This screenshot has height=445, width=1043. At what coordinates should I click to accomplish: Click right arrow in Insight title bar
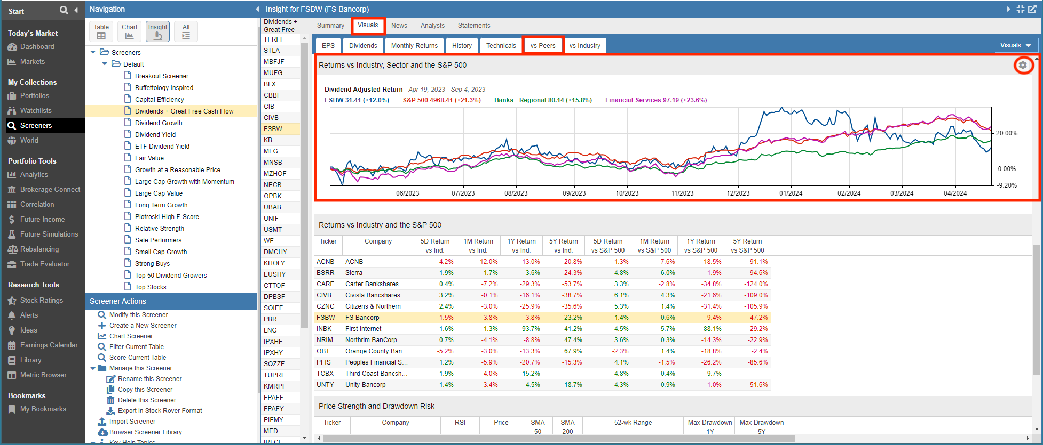(x=1008, y=9)
